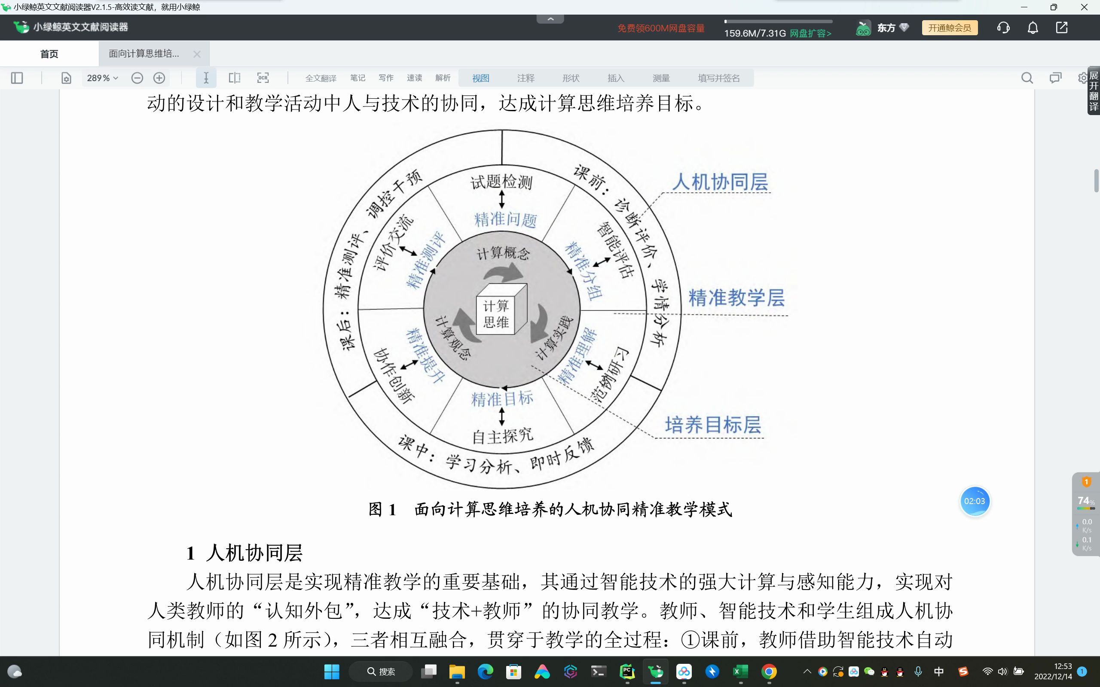Expand the 展开翻译 translation side panel
Image resolution: width=1100 pixels, height=687 pixels.
pyautogui.click(x=1094, y=91)
